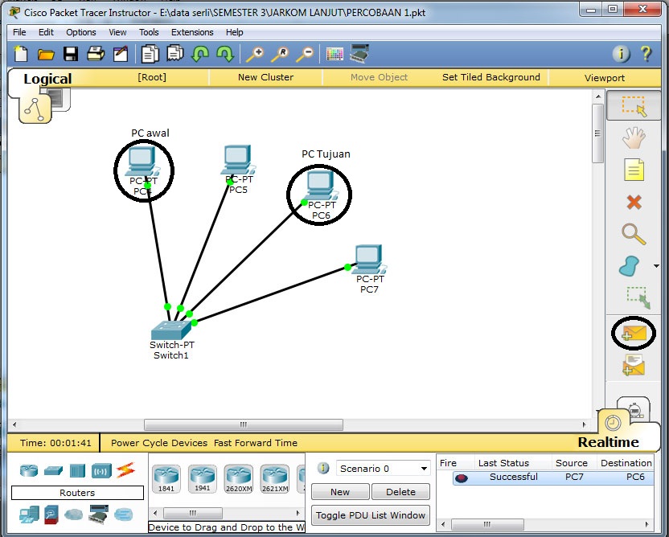Click the Connections lightning icon
The image size is (669, 537).
125,470
